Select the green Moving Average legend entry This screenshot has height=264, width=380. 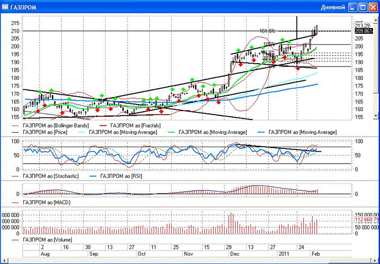tap(208, 132)
